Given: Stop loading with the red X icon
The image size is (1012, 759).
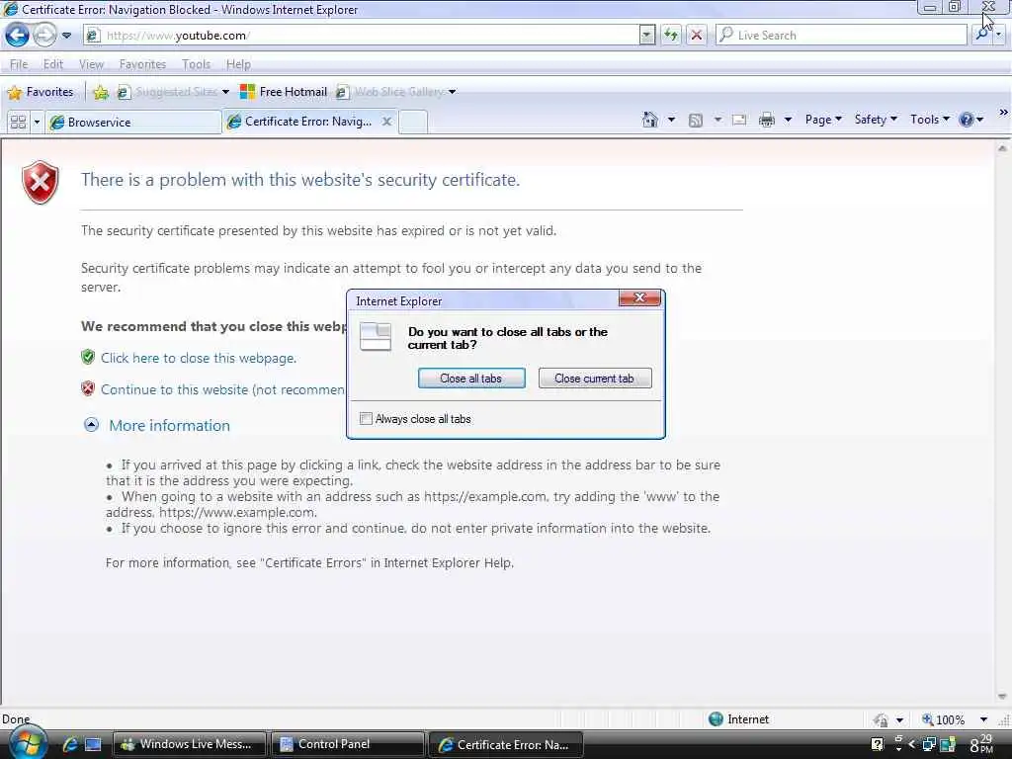Looking at the screenshot, I should 696,36.
